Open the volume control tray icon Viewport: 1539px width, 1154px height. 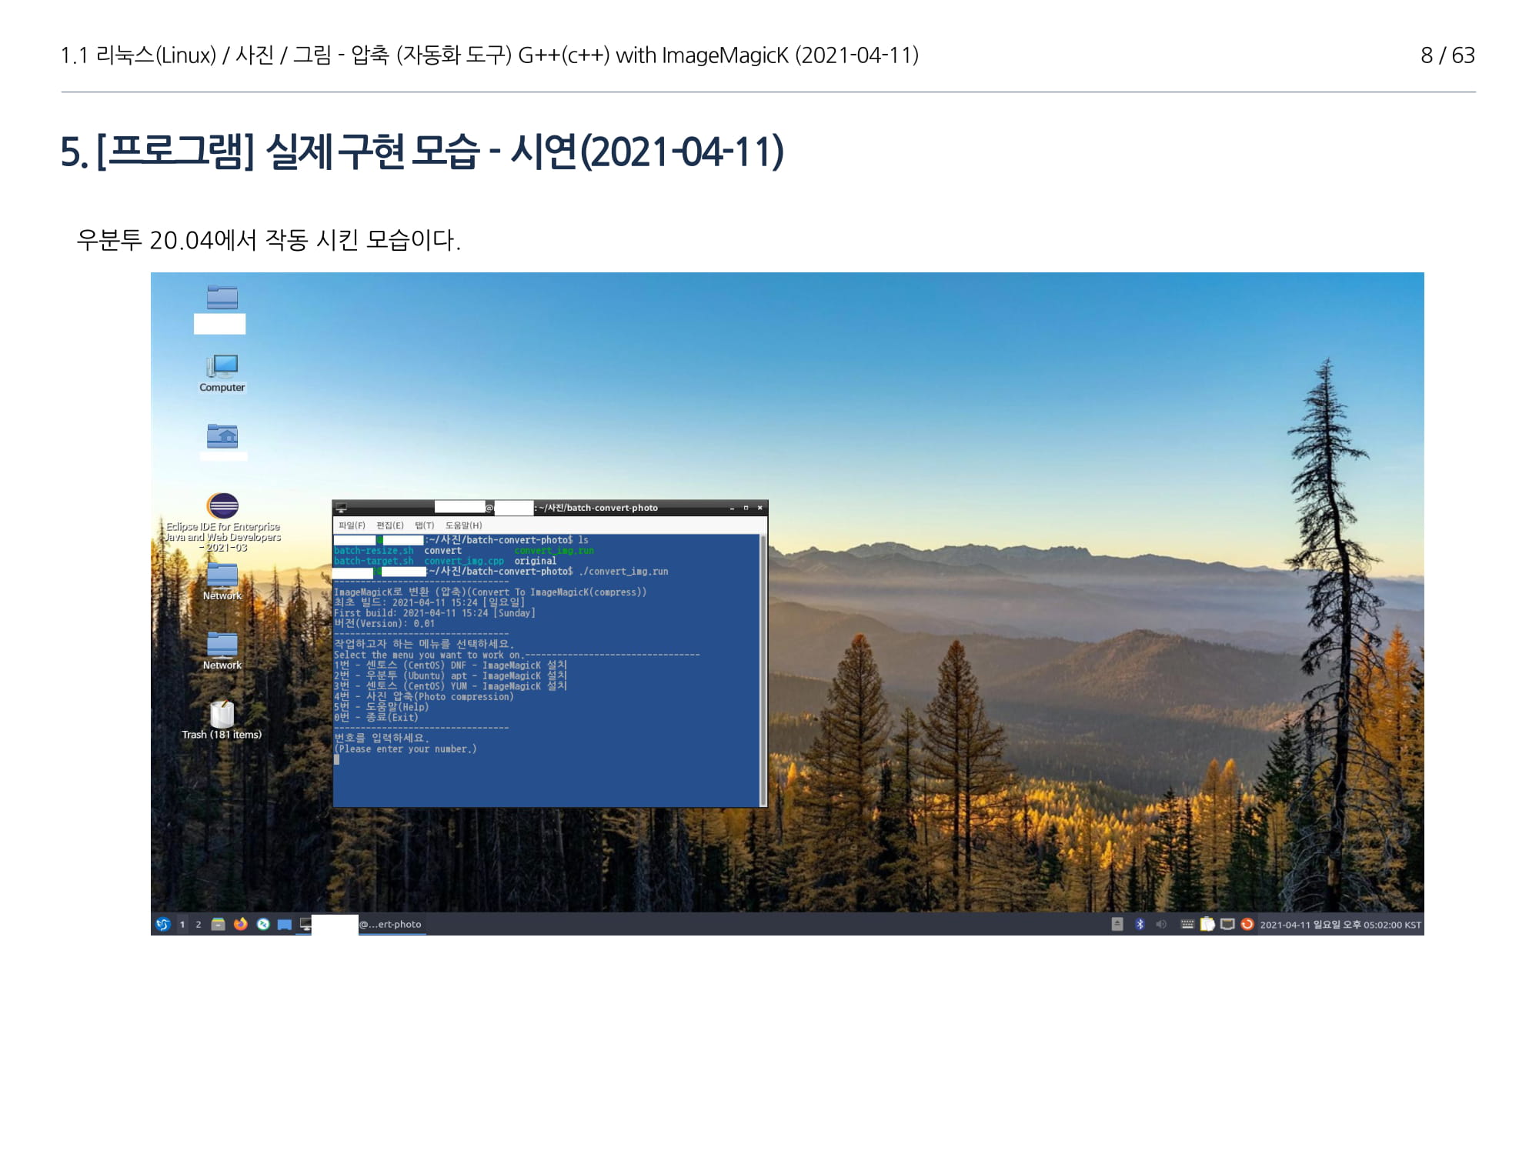[1161, 924]
